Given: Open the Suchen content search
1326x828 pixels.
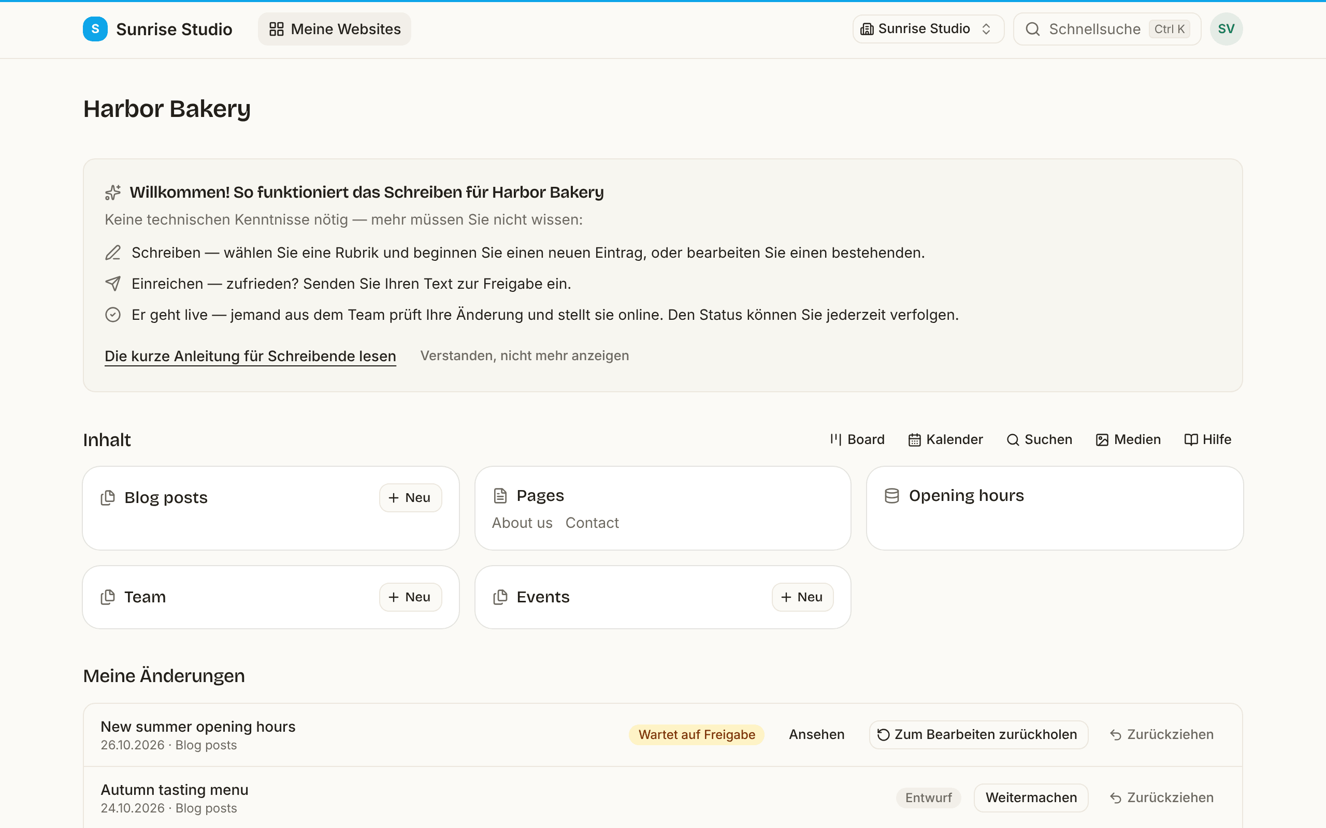Looking at the screenshot, I should tap(1040, 440).
